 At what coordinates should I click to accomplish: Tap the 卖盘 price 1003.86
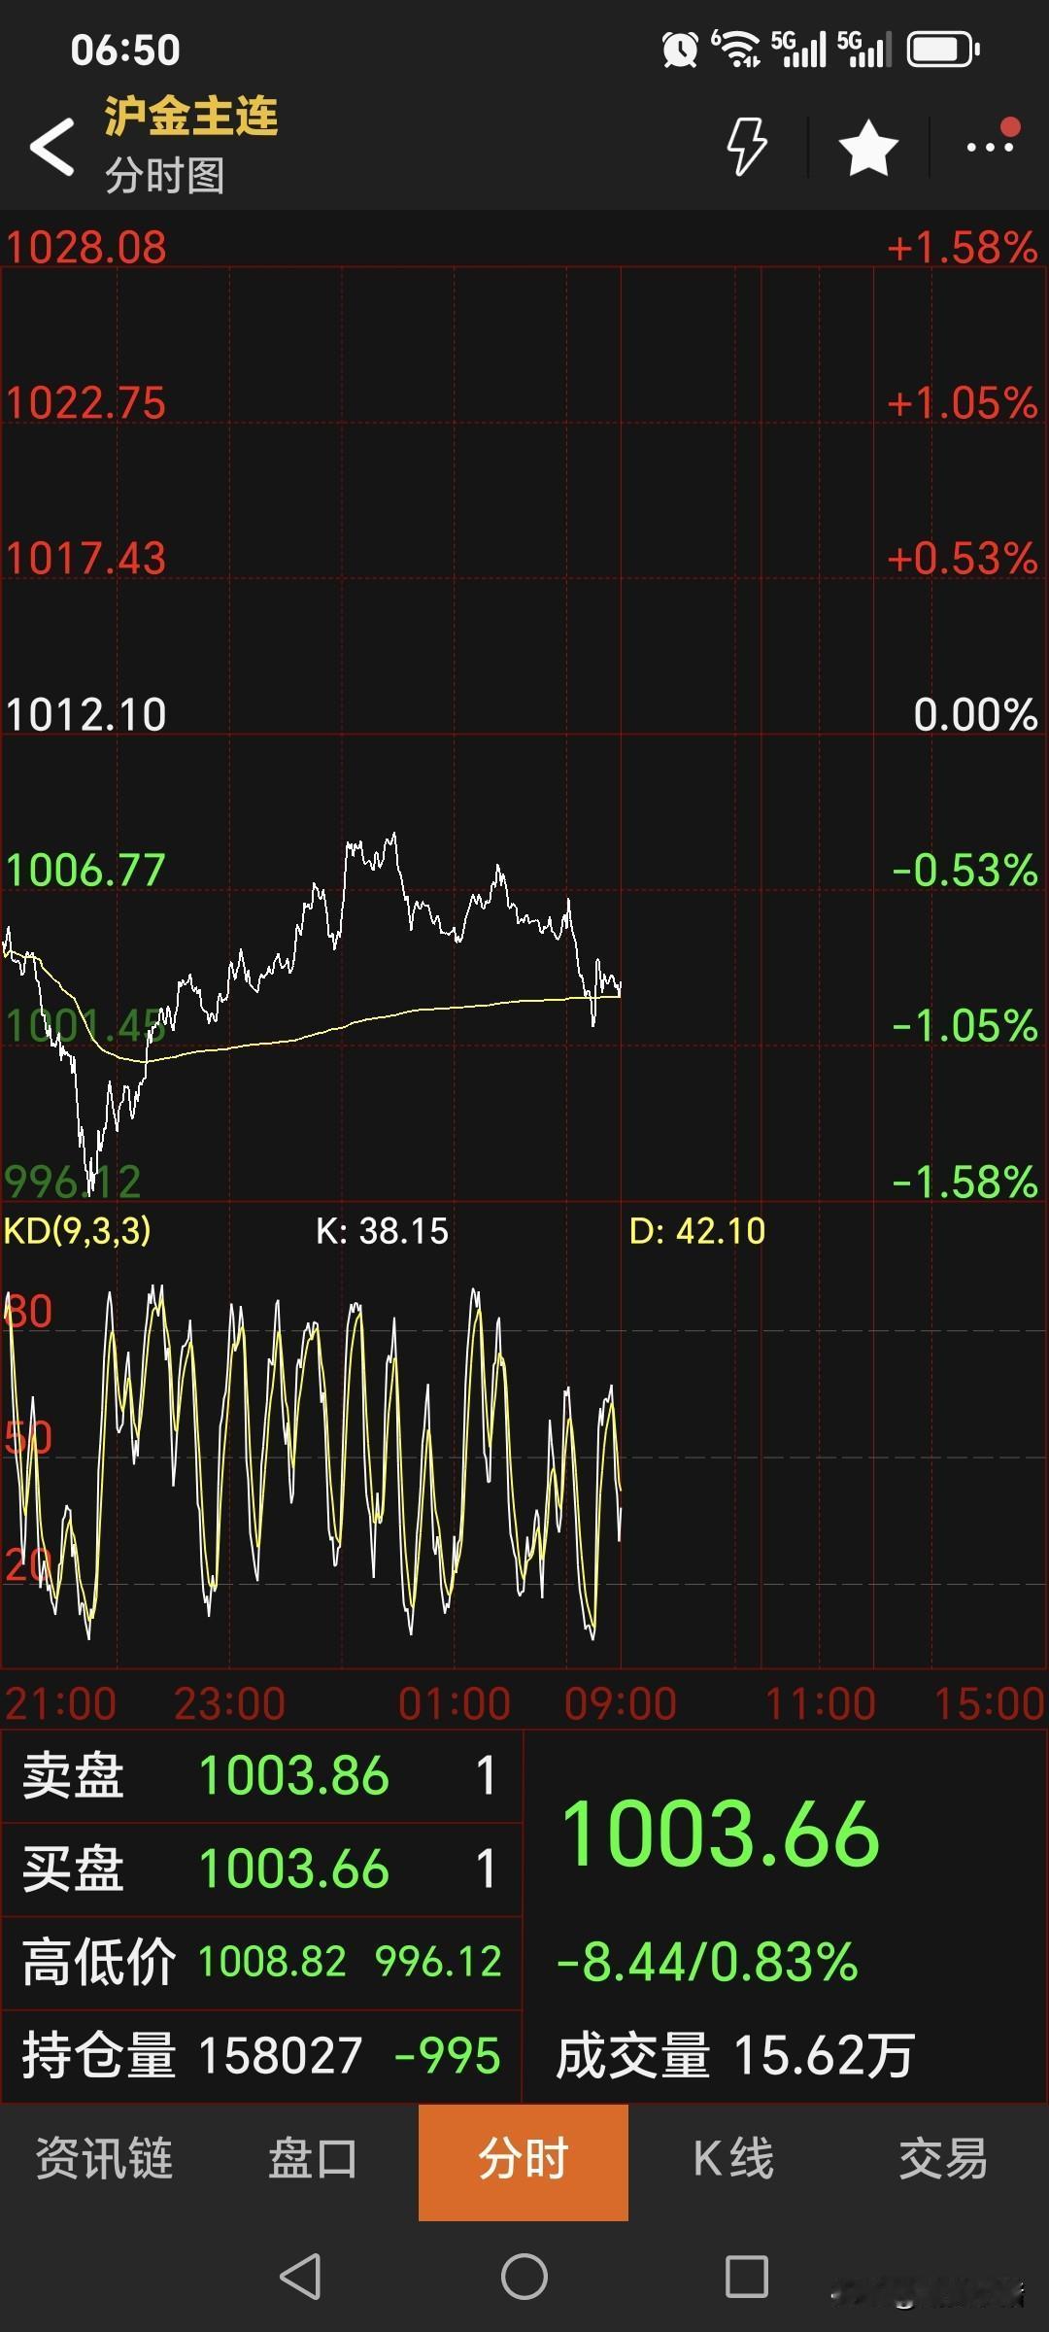click(x=293, y=1776)
